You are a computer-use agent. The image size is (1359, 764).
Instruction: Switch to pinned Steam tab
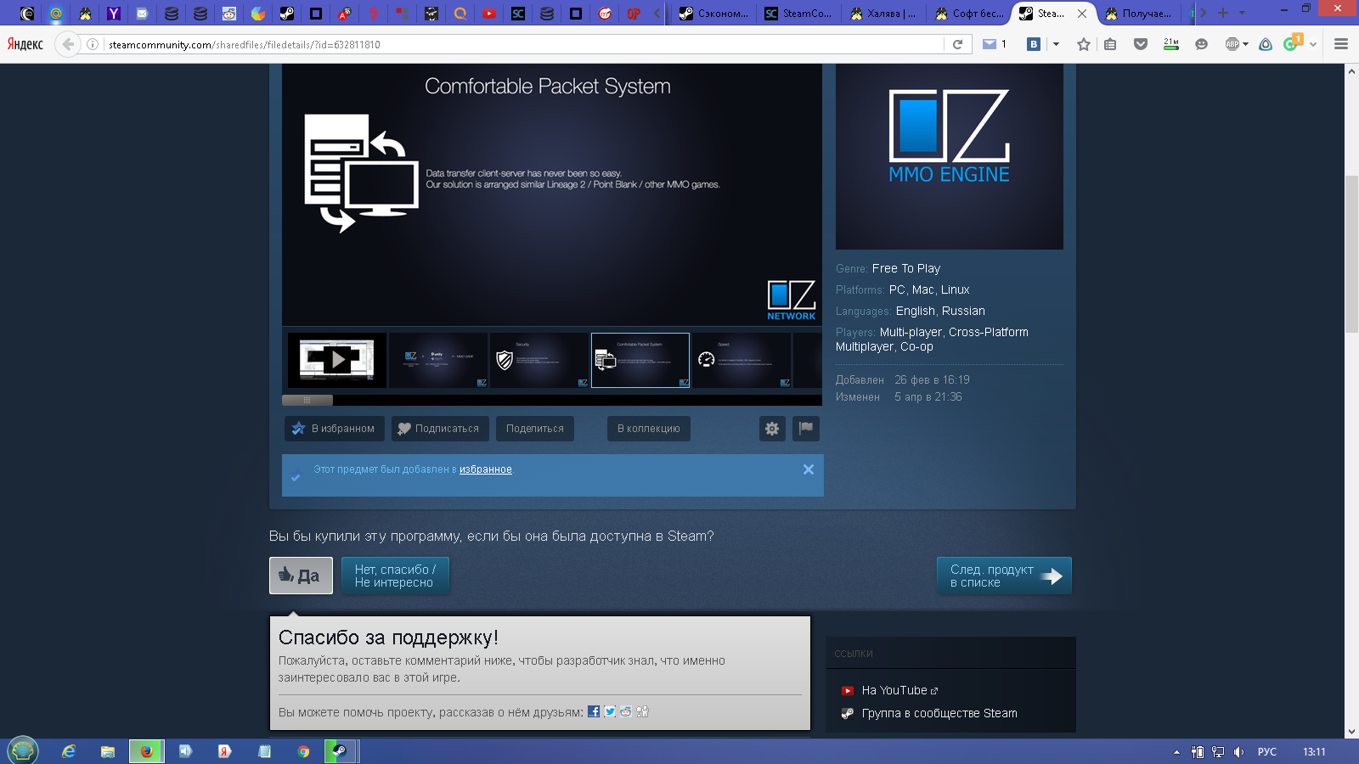(x=287, y=14)
